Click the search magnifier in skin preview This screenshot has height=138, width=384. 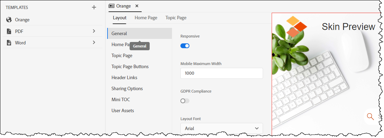(x=370, y=116)
